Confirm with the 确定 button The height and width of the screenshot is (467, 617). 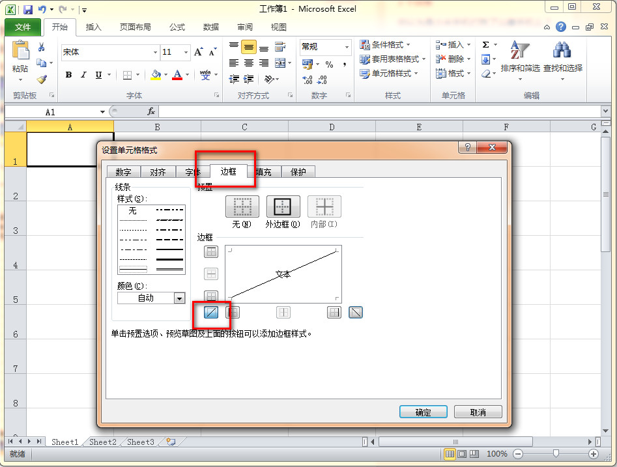(x=423, y=412)
